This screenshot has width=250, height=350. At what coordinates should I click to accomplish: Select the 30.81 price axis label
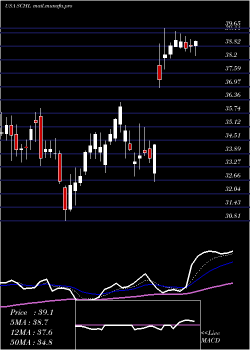[x=233, y=216]
